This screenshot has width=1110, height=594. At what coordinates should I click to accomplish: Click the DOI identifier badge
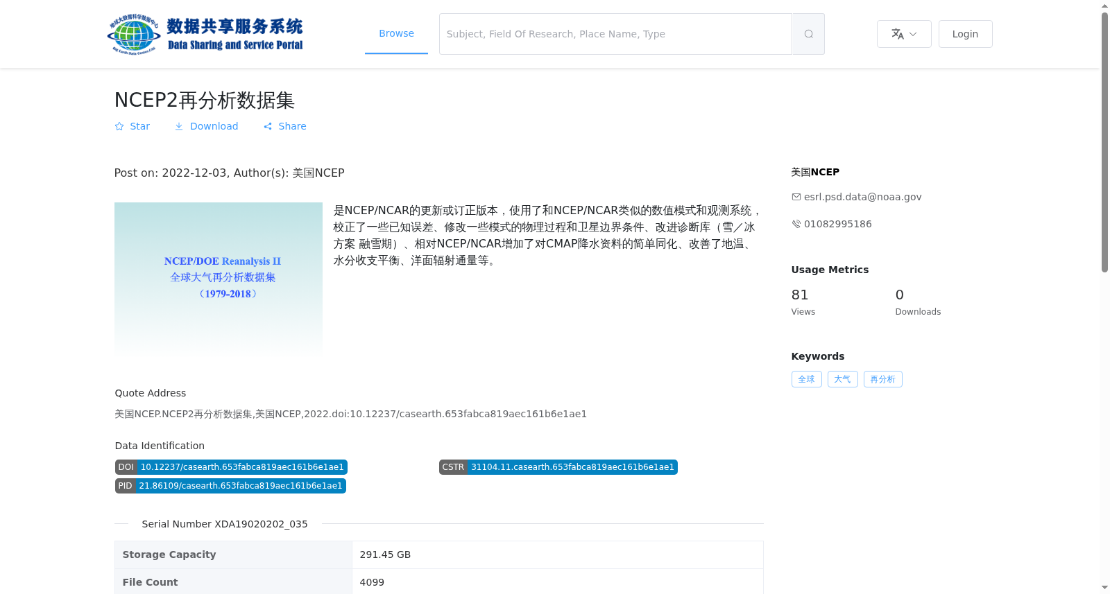(231, 467)
